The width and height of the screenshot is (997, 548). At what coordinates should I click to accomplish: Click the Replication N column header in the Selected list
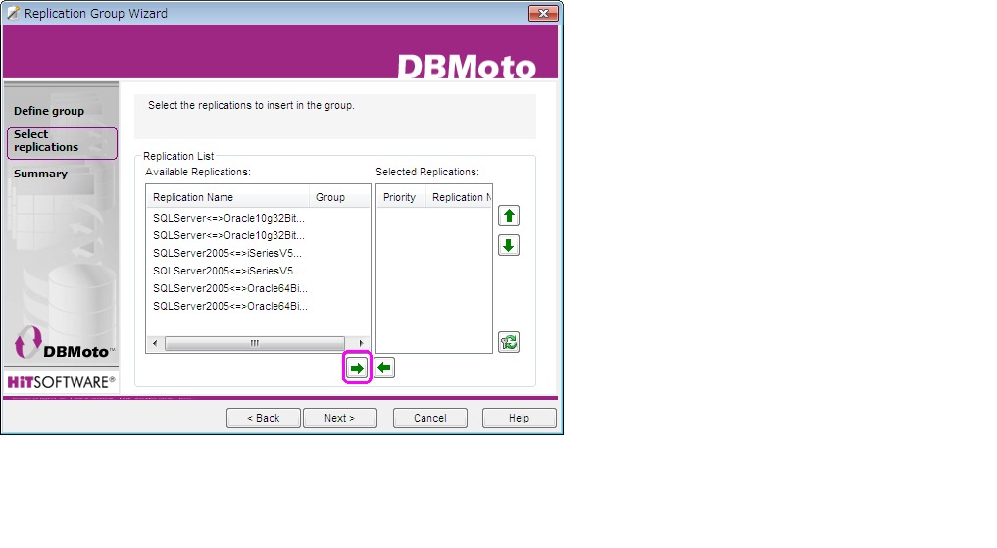pos(459,198)
